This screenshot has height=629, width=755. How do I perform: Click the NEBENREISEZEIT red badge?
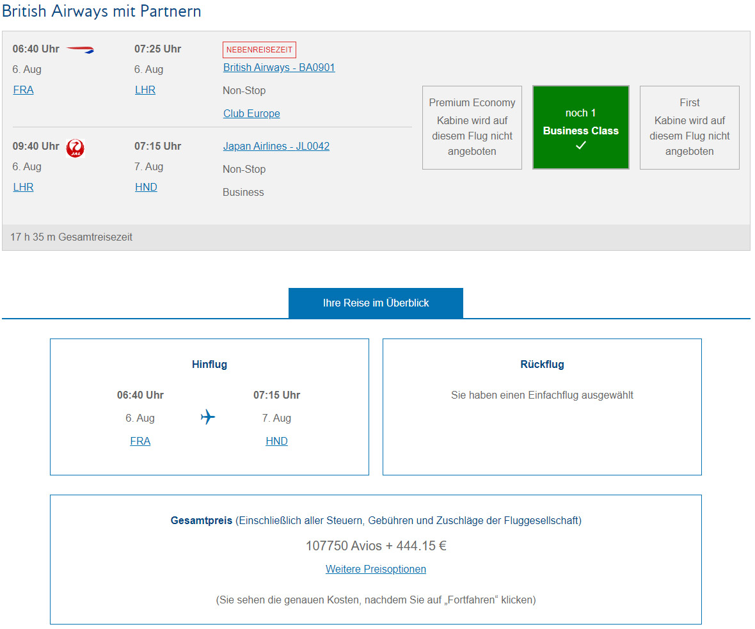point(259,50)
